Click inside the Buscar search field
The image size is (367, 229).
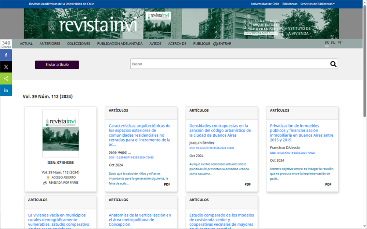(x=220, y=64)
